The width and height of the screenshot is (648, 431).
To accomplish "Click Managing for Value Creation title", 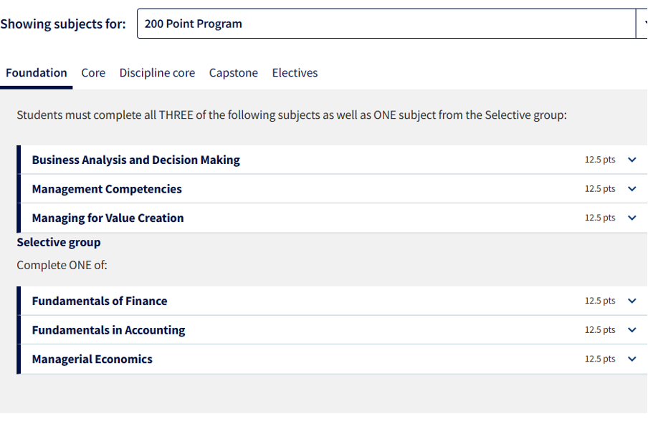I will pyautogui.click(x=108, y=218).
